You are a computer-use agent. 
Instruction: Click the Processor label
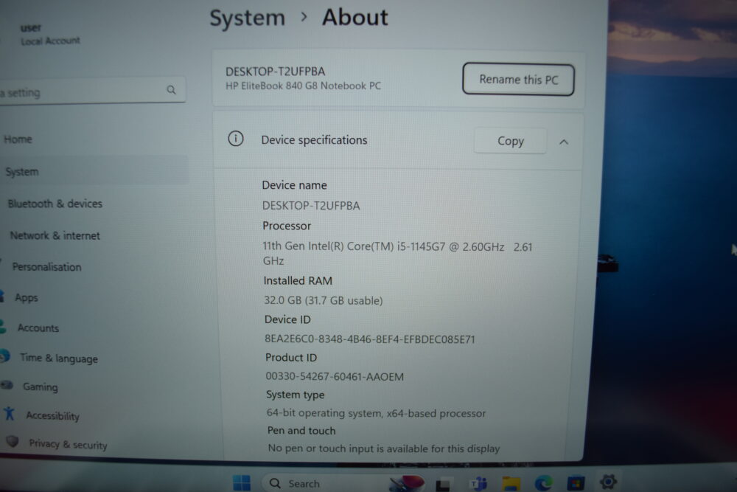(x=287, y=226)
